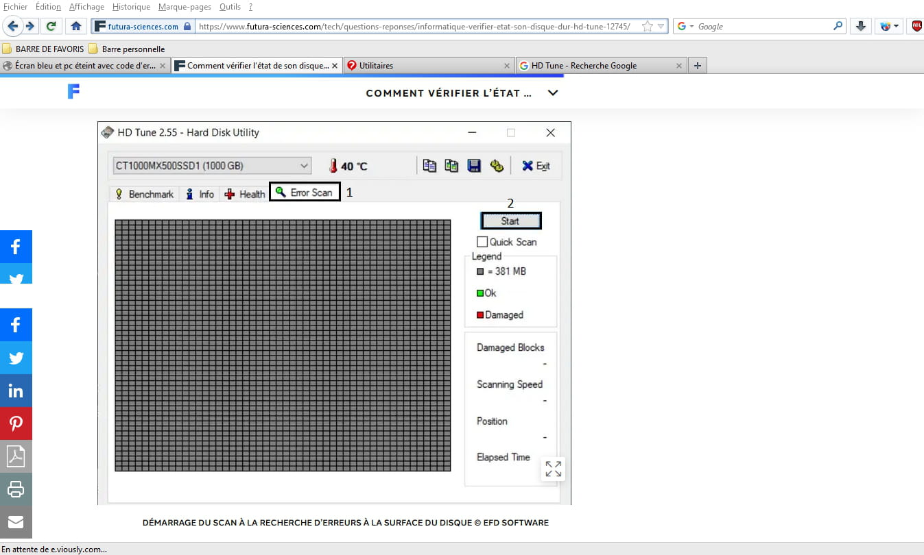Open the address bar history dropdown arrow
Viewport: 924px width, 555px height.
661,26
